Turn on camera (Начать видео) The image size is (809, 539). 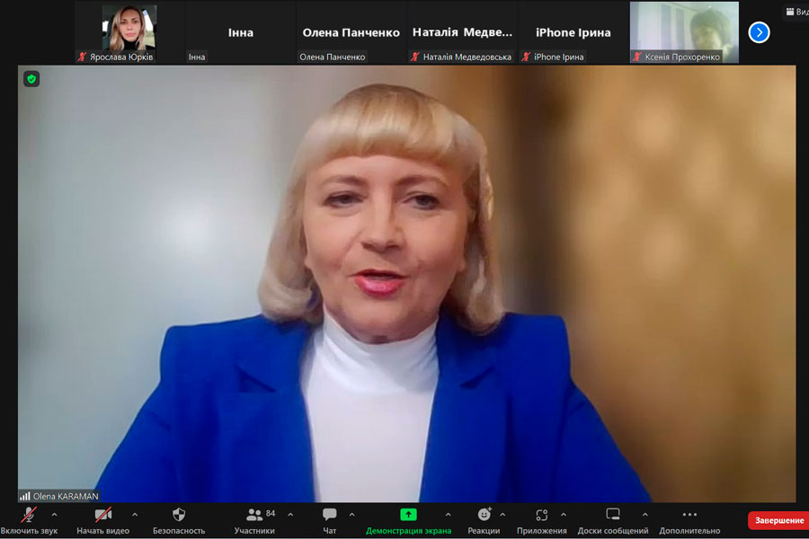point(102,516)
